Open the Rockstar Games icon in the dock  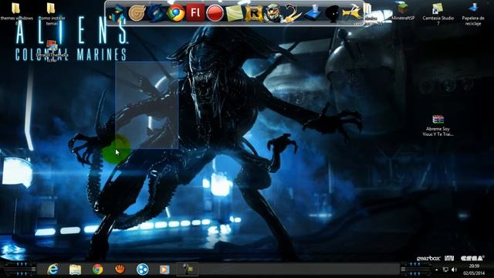pyautogui.click(x=254, y=14)
